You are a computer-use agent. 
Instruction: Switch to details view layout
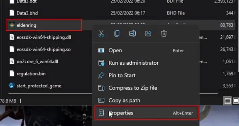pyautogui.click(x=228, y=101)
